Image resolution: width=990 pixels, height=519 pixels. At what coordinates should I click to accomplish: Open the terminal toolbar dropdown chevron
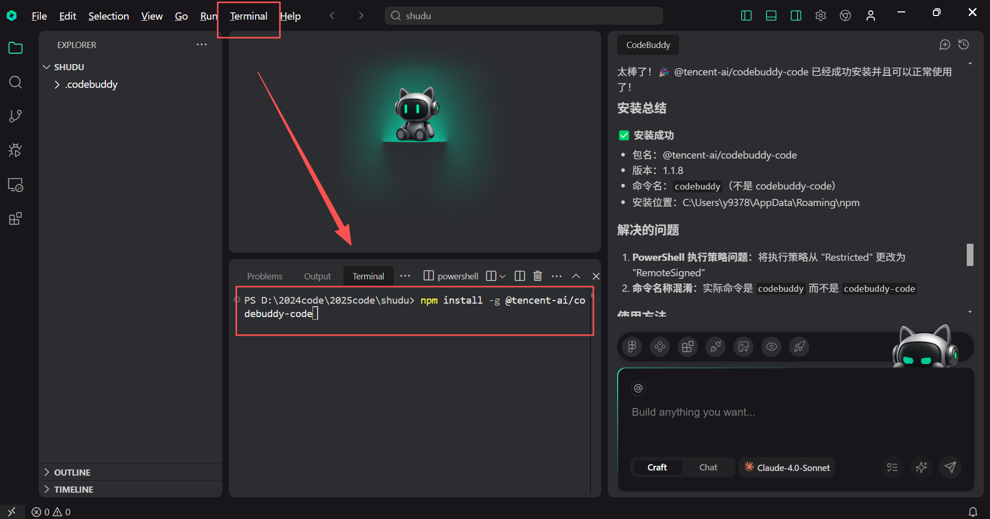click(502, 276)
